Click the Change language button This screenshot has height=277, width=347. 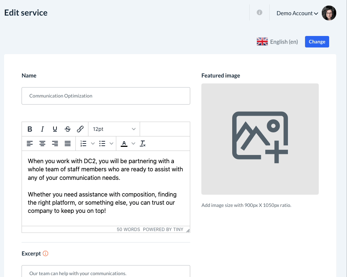317,42
